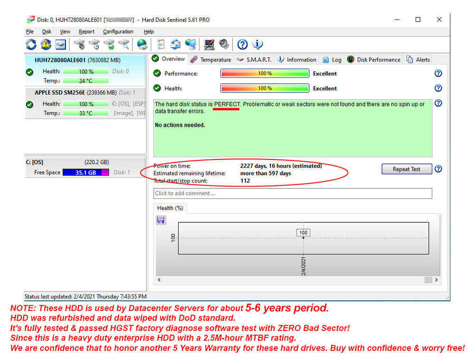Click the 'No actions needed.' text
The width and height of the screenshot is (475, 356).
pyautogui.click(x=180, y=125)
